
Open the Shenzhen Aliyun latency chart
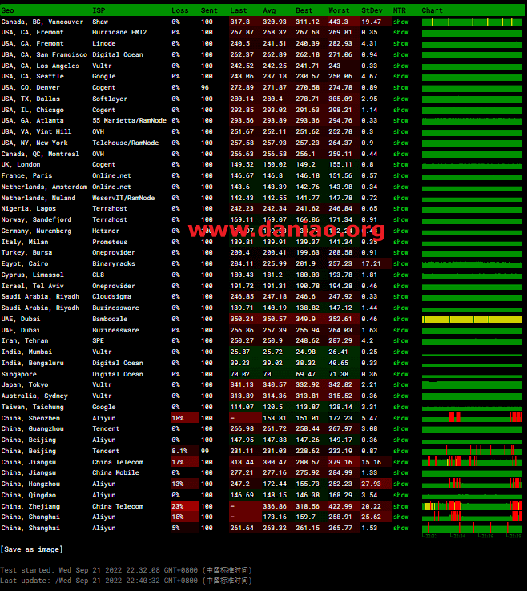[472, 417]
